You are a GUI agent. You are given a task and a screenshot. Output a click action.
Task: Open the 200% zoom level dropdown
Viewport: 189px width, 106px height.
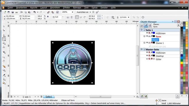(72, 12)
